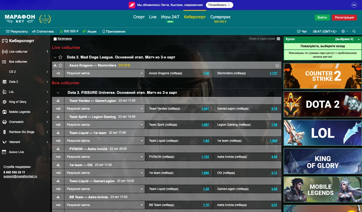Favorite the Azure Dragons match star
This screenshot has height=212, width=362.
[60, 65]
